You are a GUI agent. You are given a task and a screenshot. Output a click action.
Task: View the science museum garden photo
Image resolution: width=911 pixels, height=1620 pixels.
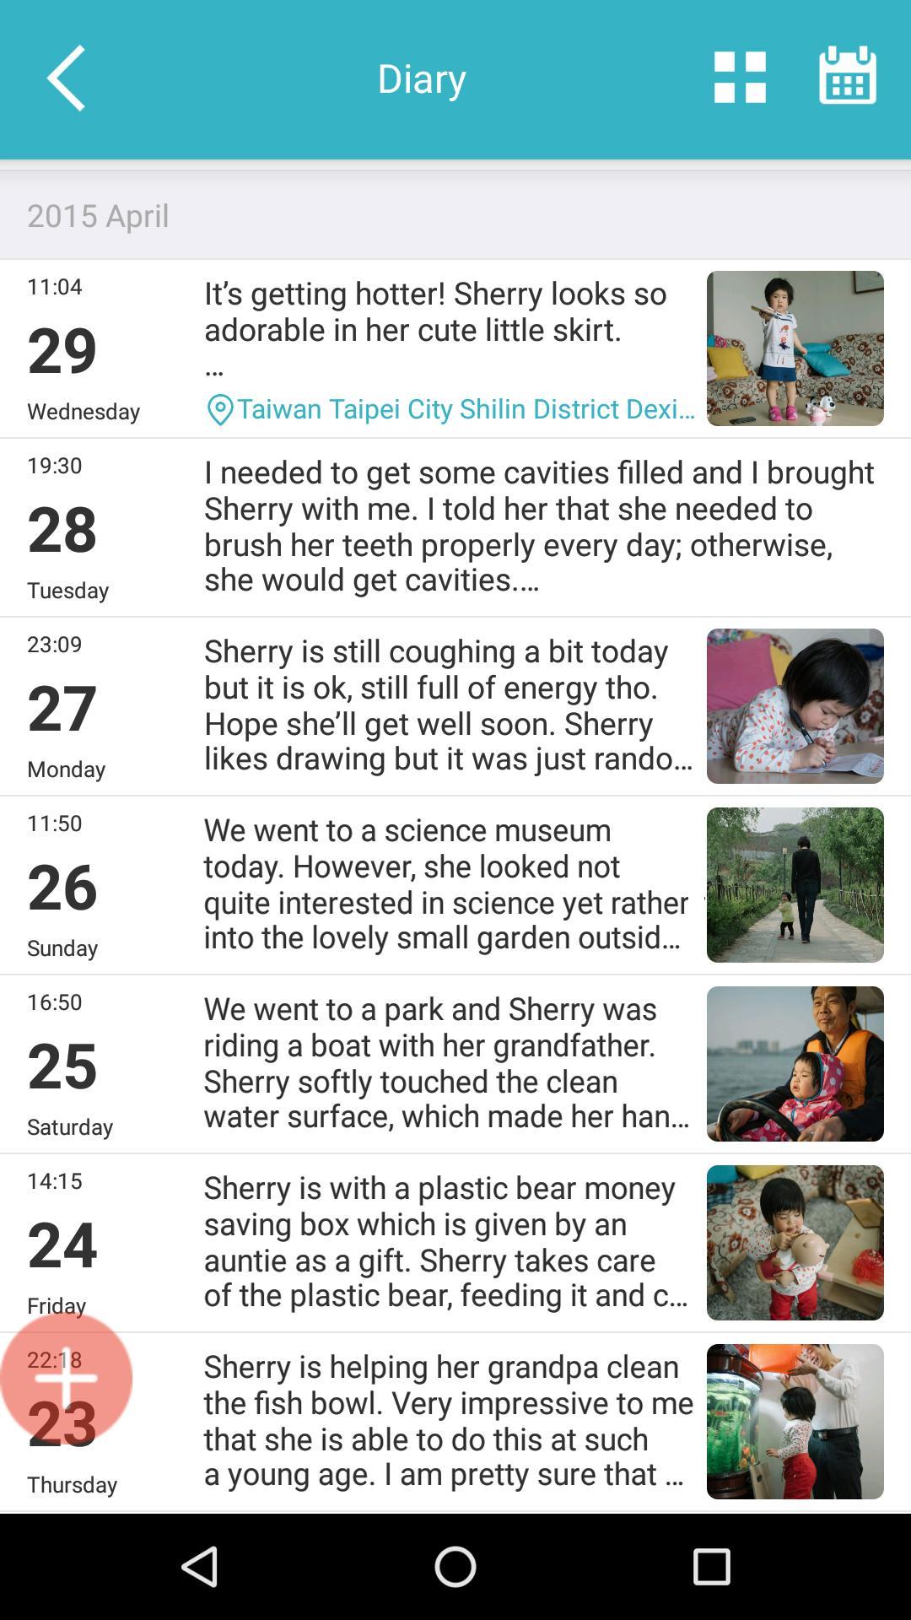795,885
